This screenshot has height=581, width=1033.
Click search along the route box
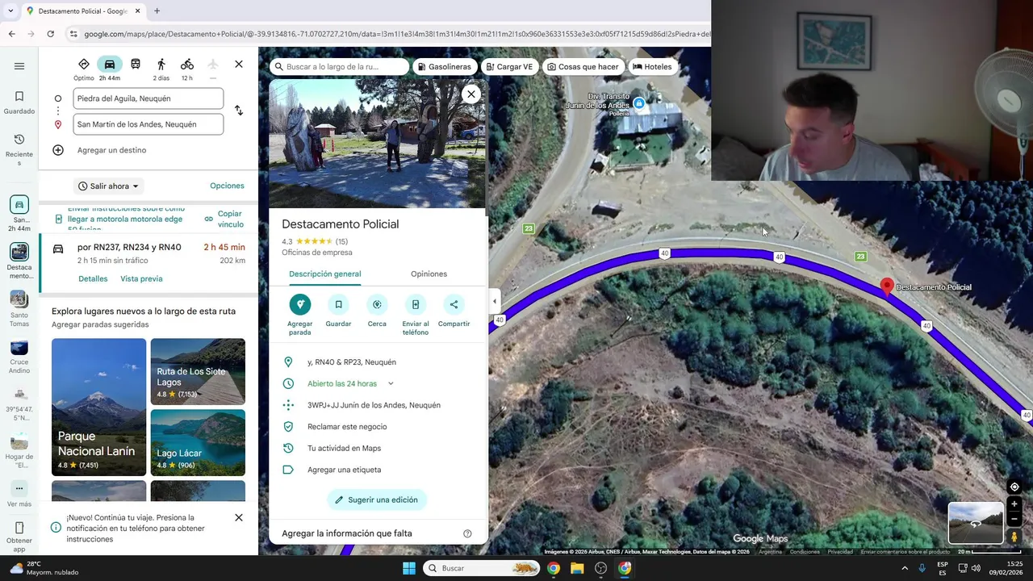pos(339,67)
